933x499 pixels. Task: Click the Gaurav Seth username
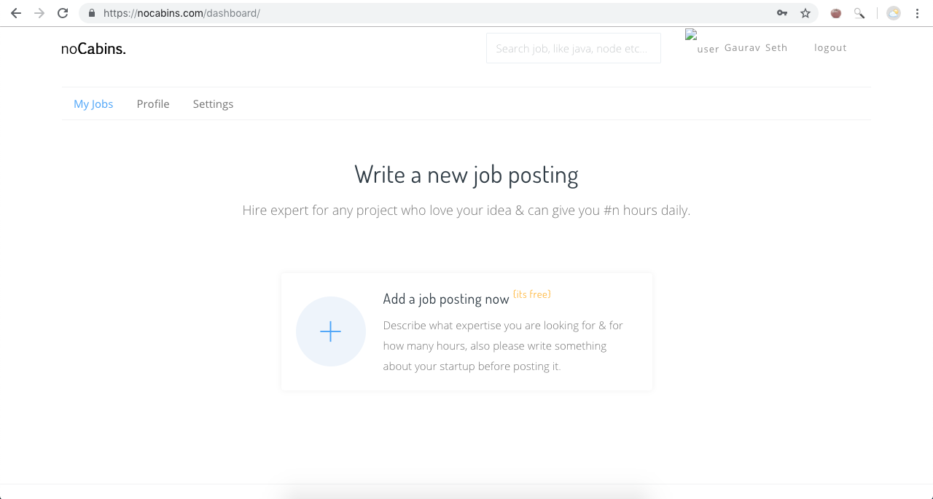[x=756, y=47]
